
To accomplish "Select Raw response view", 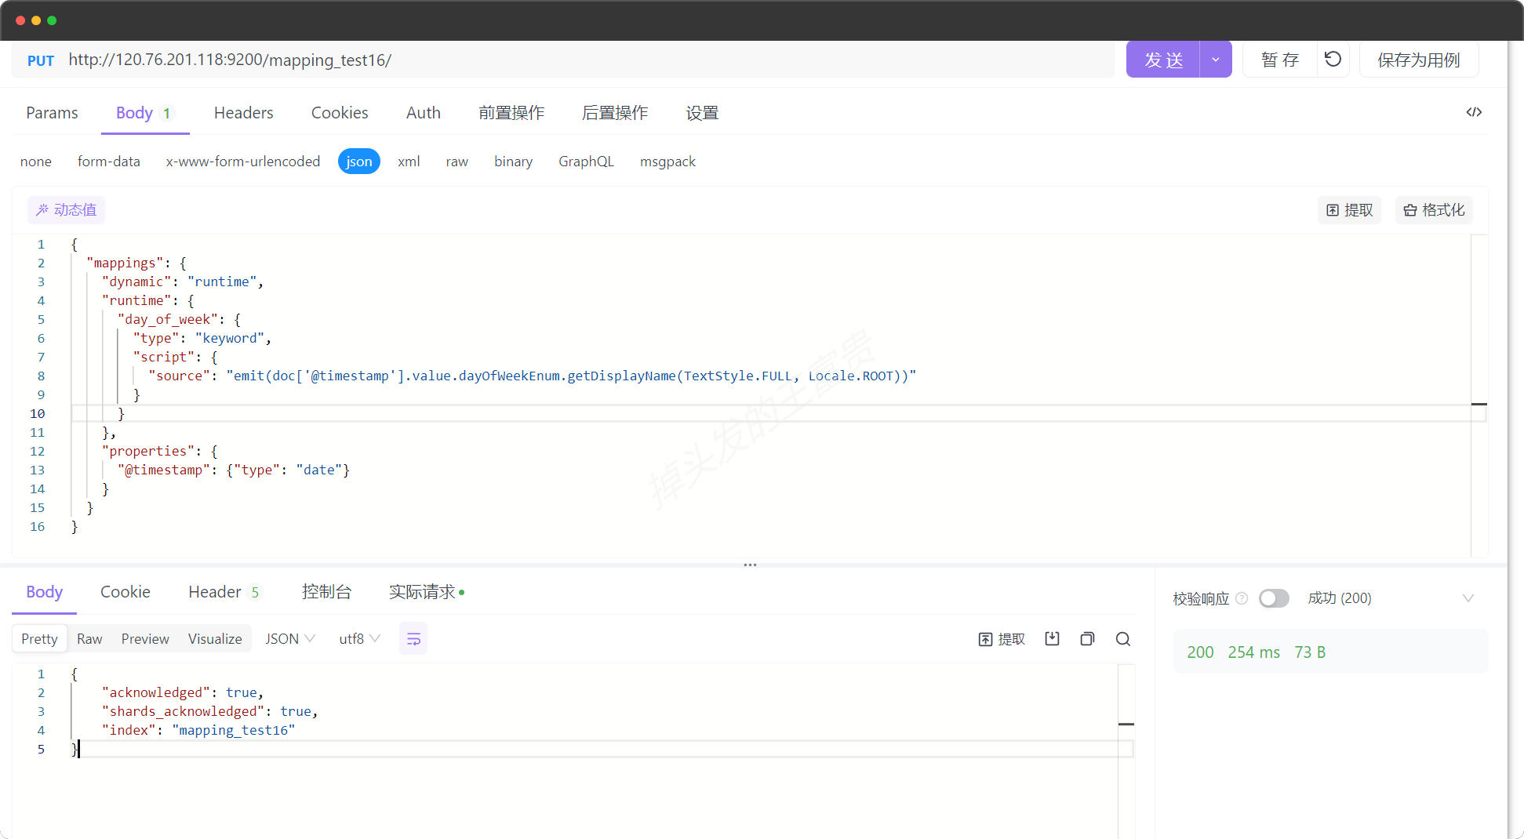I will (x=89, y=639).
